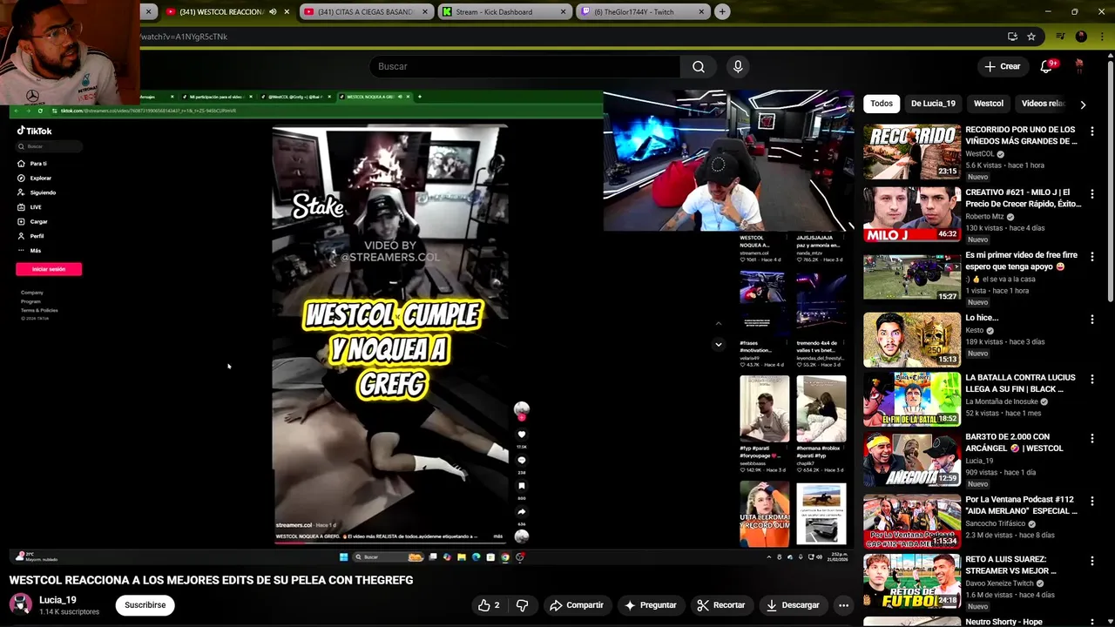Open 'RETO A LUIS SUAREZ' title
The width and height of the screenshot is (1115, 627).
coord(1010,565)
